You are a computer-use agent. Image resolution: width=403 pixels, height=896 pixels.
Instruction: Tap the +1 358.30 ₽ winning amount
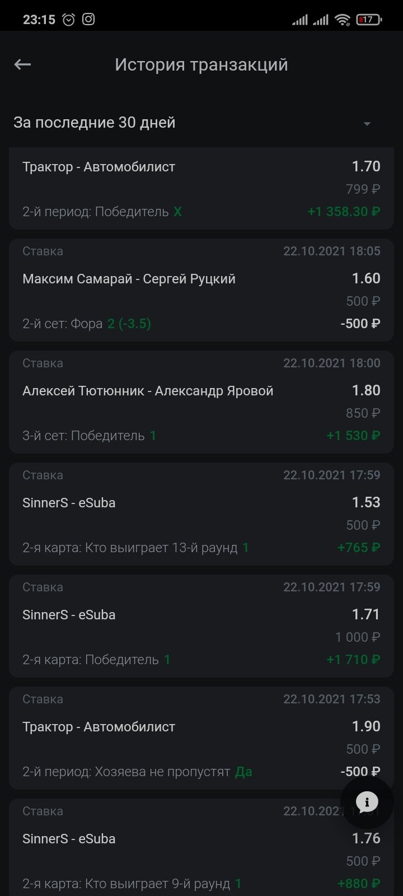pyautogui.click(x=344, y=212)
